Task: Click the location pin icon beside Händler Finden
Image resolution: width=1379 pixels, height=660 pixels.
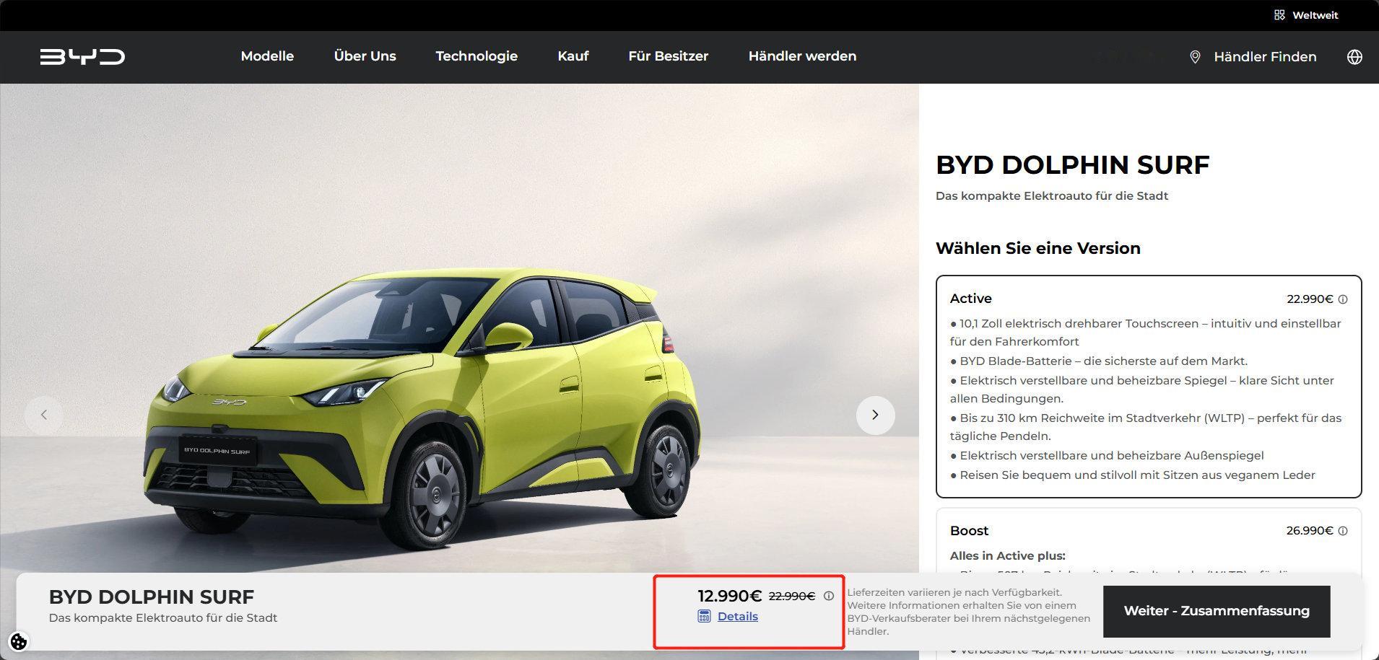Action: 1195,57
